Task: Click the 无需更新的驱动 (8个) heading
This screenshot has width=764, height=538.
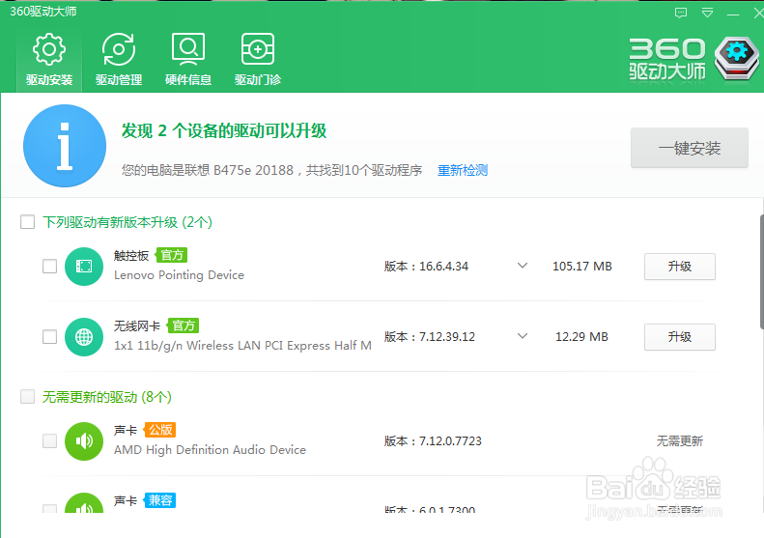Action: pos(106,397)
